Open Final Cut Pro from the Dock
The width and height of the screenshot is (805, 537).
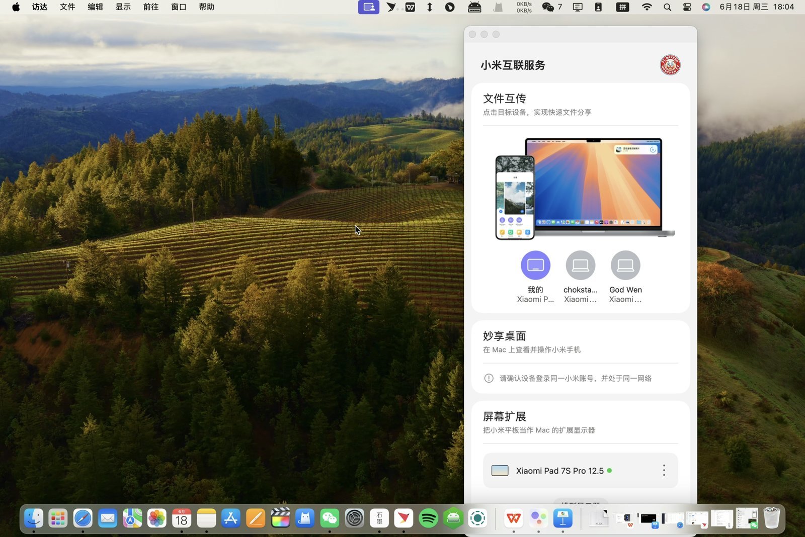280,518
